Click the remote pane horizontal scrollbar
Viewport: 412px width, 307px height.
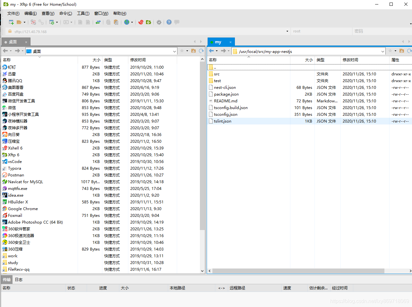(x=298, y=271)
